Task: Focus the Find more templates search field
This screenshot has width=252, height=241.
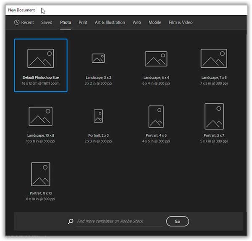Action: pos(119,221)
